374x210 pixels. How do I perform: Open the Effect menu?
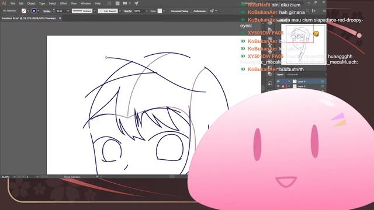click(x=64, y=3)
